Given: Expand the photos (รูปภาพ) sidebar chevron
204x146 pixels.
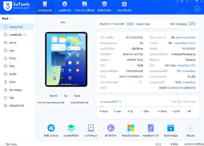Looking at the screenshot, I should [x=31, y=43].
